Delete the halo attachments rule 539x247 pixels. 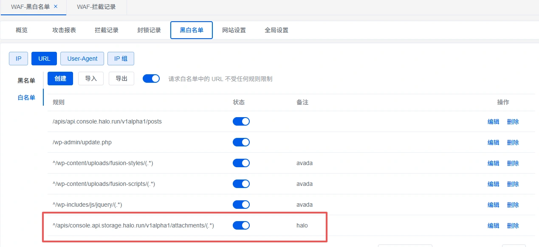513,225
